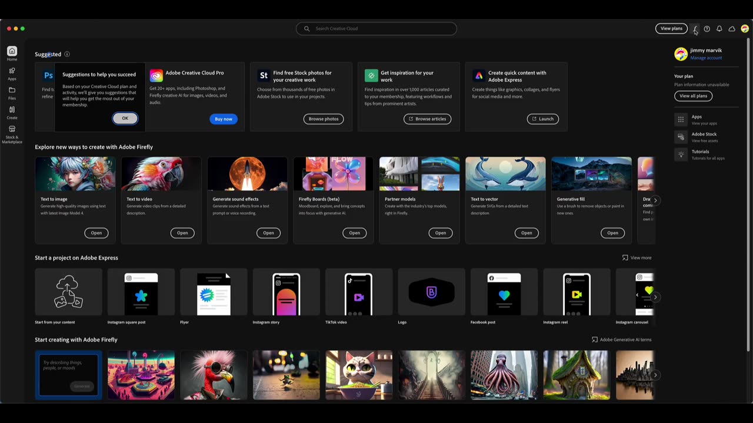Open the octopus in city Firefly image
The height and width of the screenshot is (423, 753).
click(x=504, y=375)
